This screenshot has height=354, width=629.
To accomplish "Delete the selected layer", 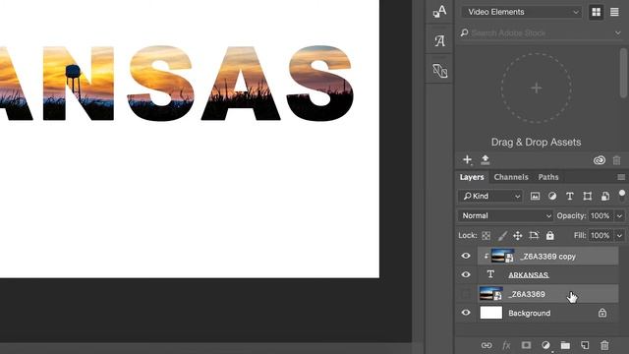I will pyautogui.click(x=604, y=345).
